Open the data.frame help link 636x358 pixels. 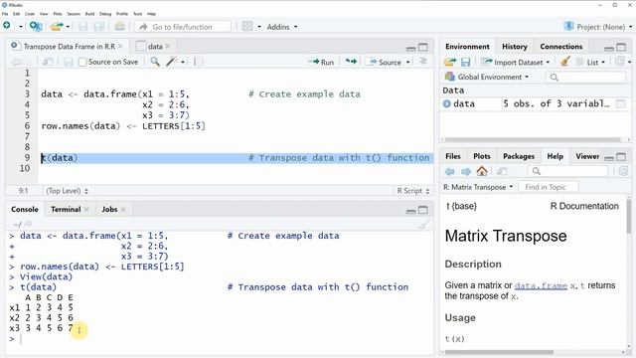click(x=541, y=285)
